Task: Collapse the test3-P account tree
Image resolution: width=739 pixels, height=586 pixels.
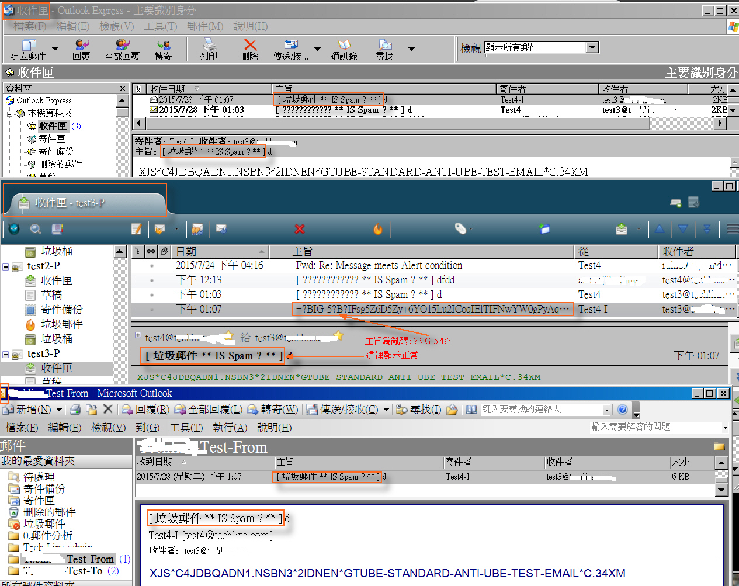Action: [6, 355]
